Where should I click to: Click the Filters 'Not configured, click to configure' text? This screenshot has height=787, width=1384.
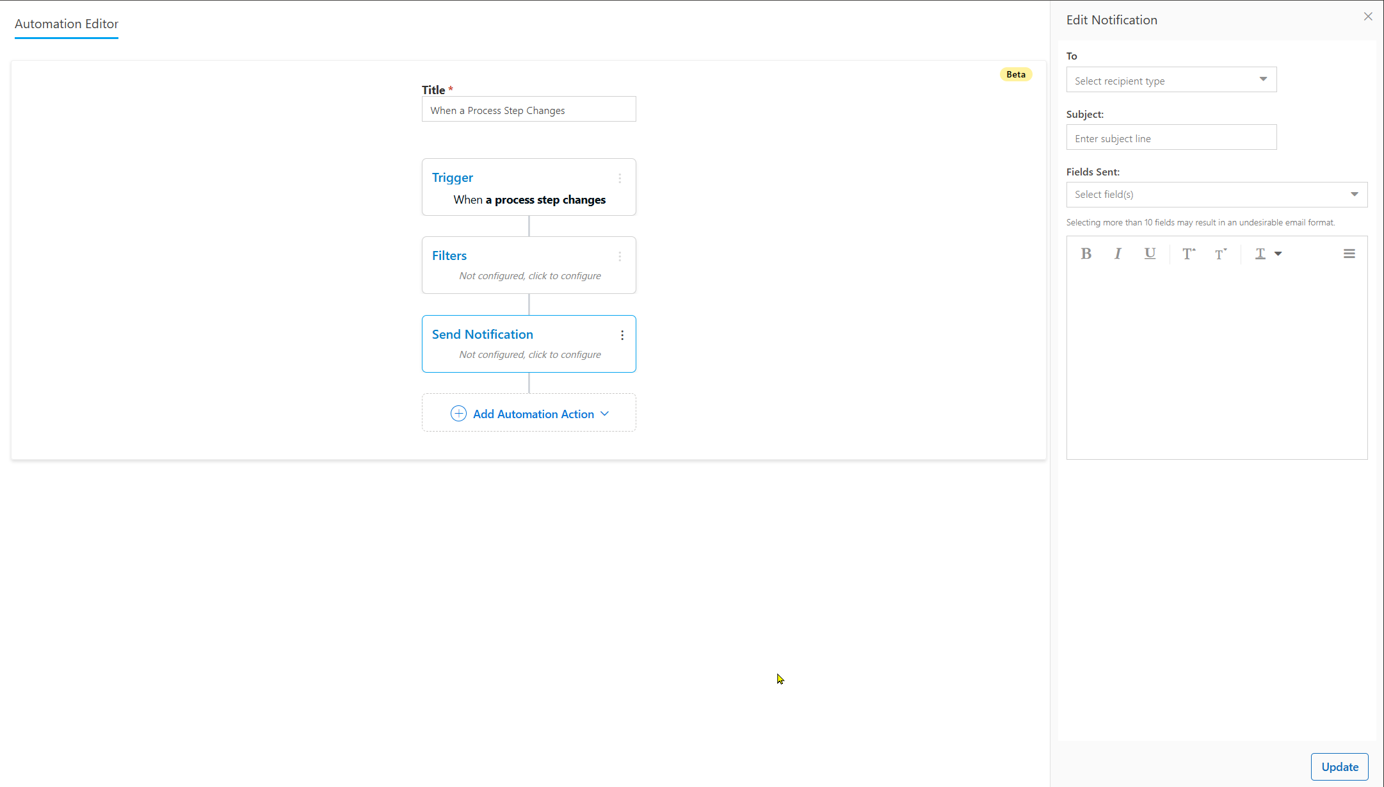pyautogui.click(x=530, y=276)
